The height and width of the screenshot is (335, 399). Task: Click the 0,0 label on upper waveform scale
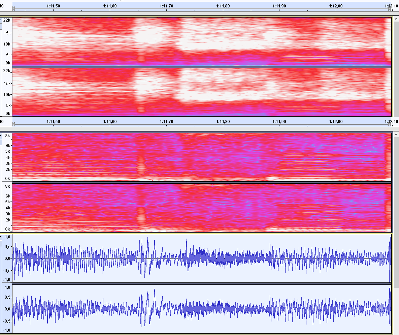[7, 258]
